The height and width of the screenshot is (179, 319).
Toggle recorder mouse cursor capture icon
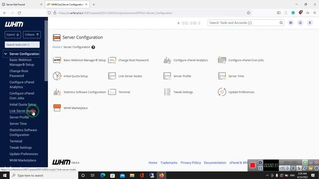299,168
